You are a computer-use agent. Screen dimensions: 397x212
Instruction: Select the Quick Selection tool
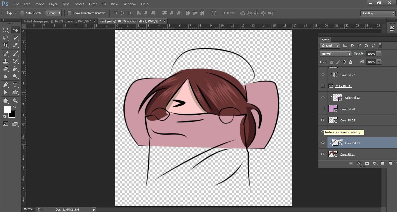pos(15,38)
